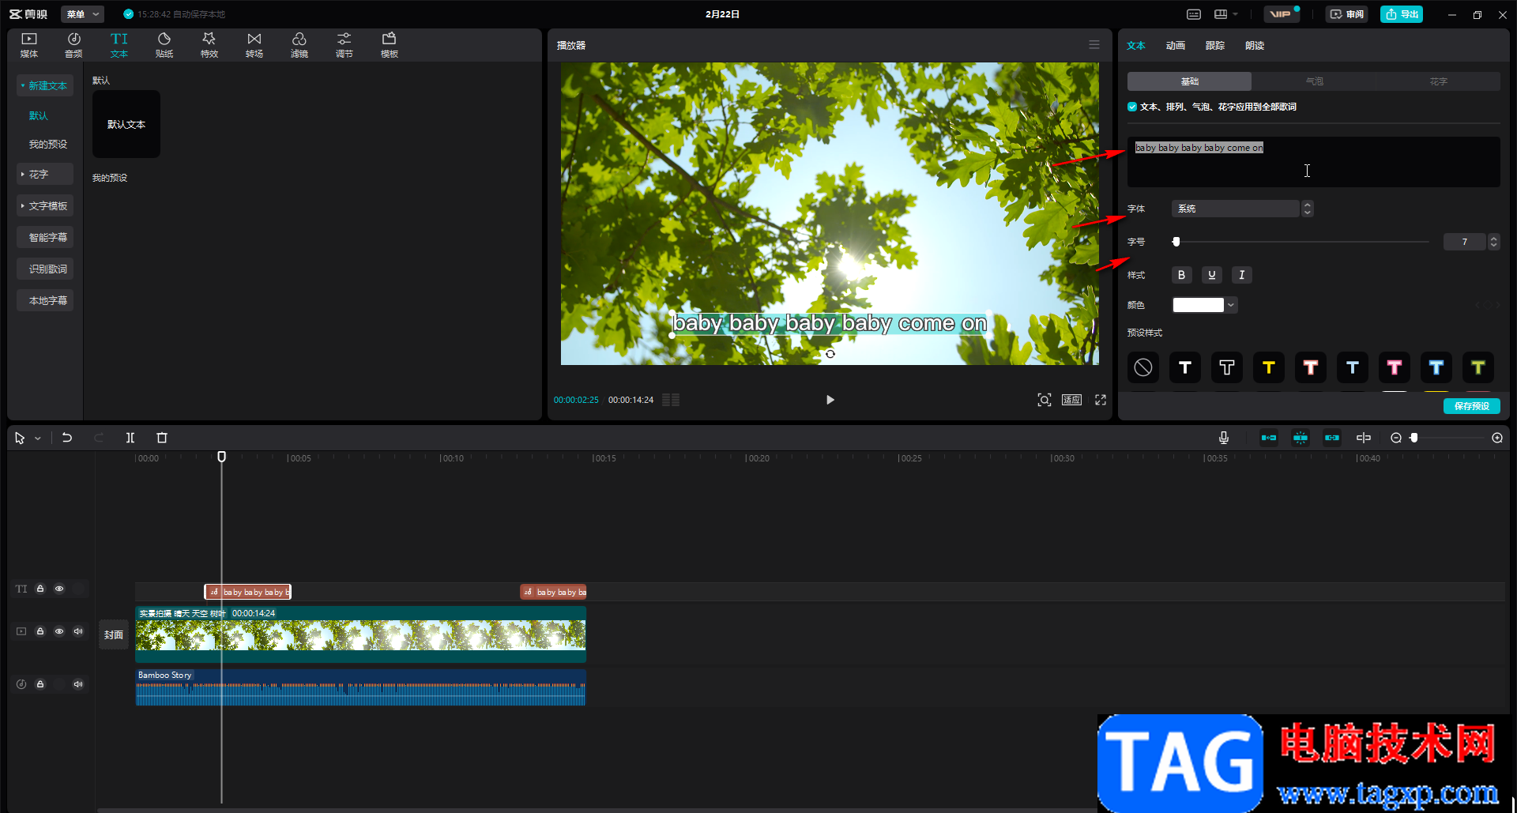The image size is (1517, 813).
Task: Click the undo arrow in timeline toolbar
Action: tap(67, 438)
